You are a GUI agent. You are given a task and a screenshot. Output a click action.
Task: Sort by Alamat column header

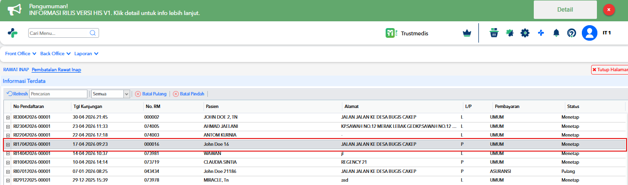tap(402, 107)
